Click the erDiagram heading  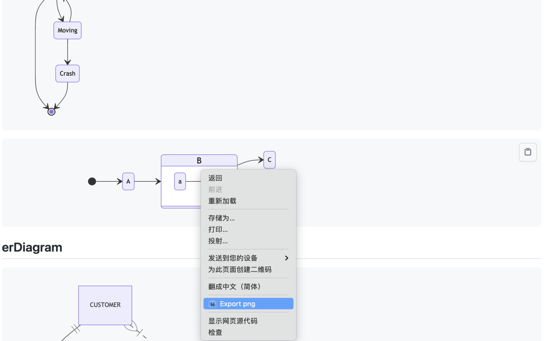[x=32, y=248]
